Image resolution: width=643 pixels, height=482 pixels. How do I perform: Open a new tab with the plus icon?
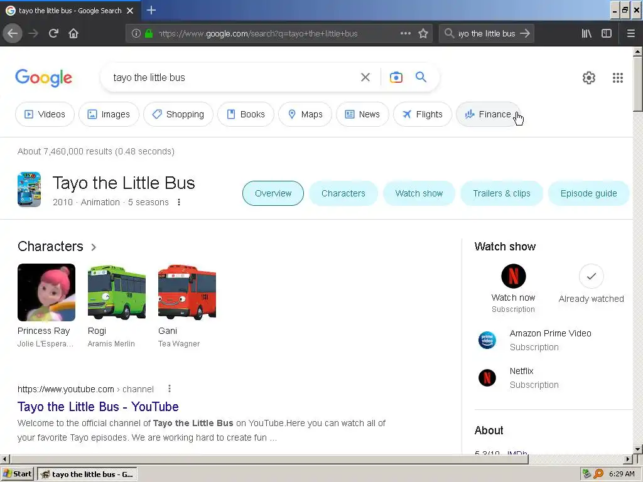tap(151, 10)
